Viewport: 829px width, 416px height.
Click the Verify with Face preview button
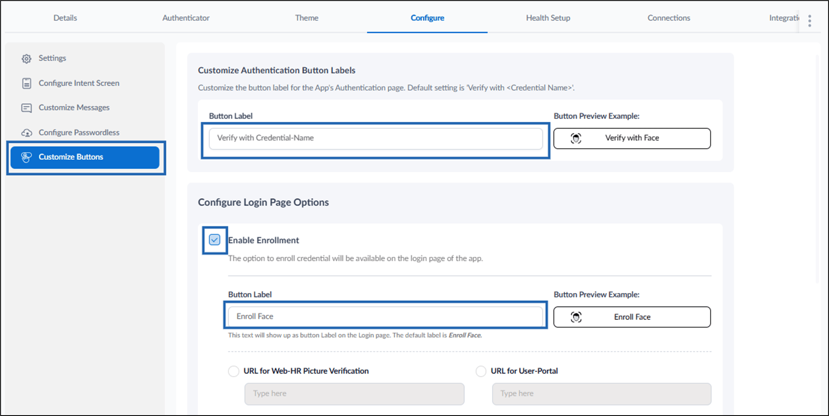[x=632, y=138]
